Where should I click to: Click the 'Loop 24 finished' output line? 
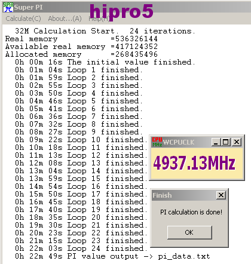[81, 248]
